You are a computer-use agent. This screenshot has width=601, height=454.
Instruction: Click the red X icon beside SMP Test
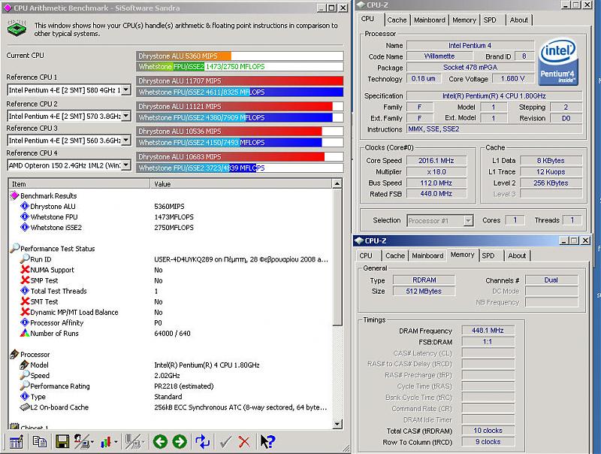click(x=25, y=280)
